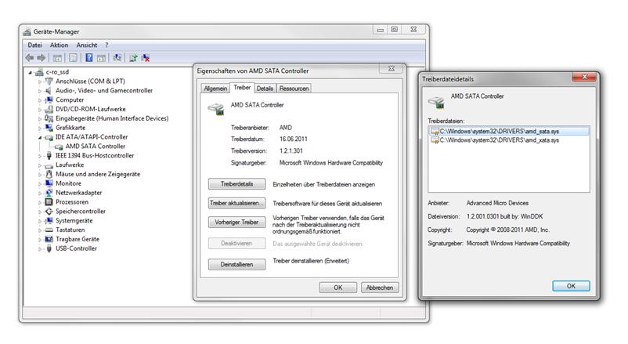628x344 pixels.
Task: Click Treiber aktualisieren... button
Action: [x=236, y=203]
